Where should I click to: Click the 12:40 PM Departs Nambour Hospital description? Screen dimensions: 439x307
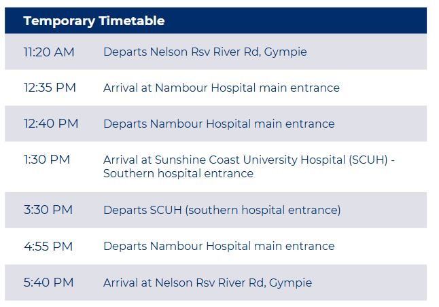[219, 124]
